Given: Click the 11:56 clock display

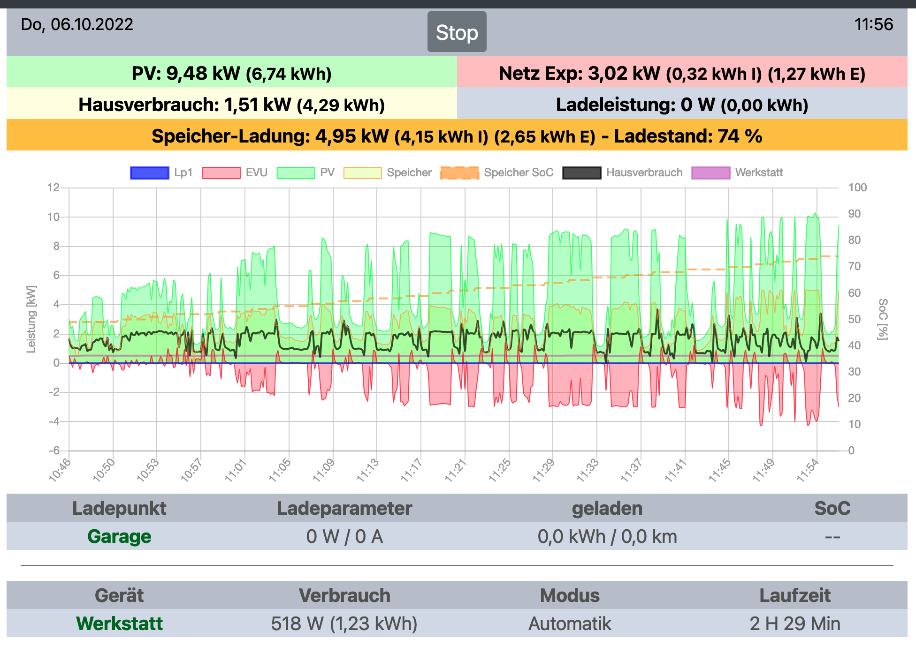Looking at the screenshot, I should tap(873, 24).
